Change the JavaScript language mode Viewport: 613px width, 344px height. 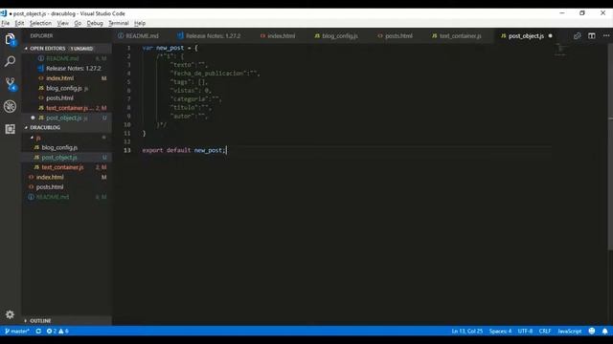(569, 332)
